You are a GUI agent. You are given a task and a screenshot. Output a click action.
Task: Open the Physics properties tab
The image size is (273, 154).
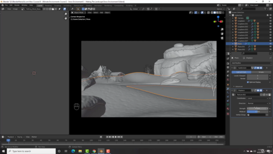[228, 97]
